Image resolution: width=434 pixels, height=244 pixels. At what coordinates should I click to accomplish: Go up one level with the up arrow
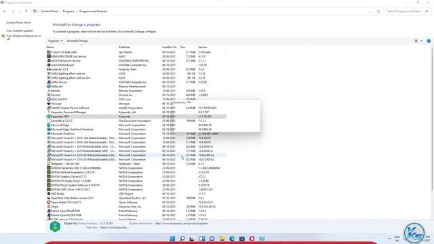tap(26, 12)
